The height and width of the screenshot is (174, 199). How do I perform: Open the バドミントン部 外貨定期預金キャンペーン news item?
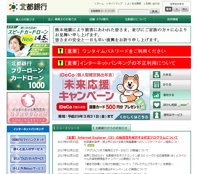pos(135,157)
